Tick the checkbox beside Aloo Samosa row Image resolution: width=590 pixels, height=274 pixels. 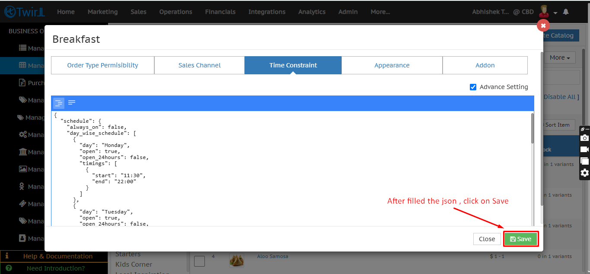click(199, 261)
